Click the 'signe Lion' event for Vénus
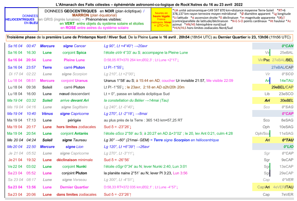This screenshot has height=201, width=297. pos(75,147)
